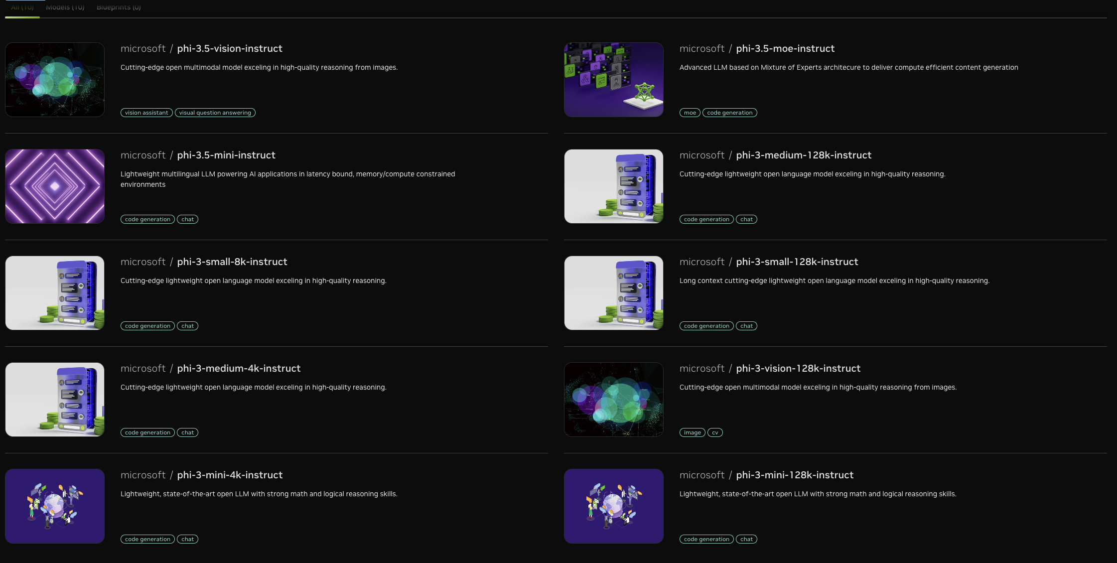This screenshot has height=563, width=1117.
Task: Switch to the Blueprints tab
Action: [119, 7]
